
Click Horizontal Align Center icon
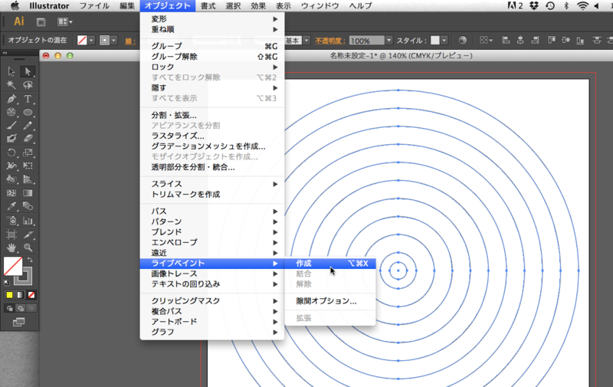pos(520,41)
